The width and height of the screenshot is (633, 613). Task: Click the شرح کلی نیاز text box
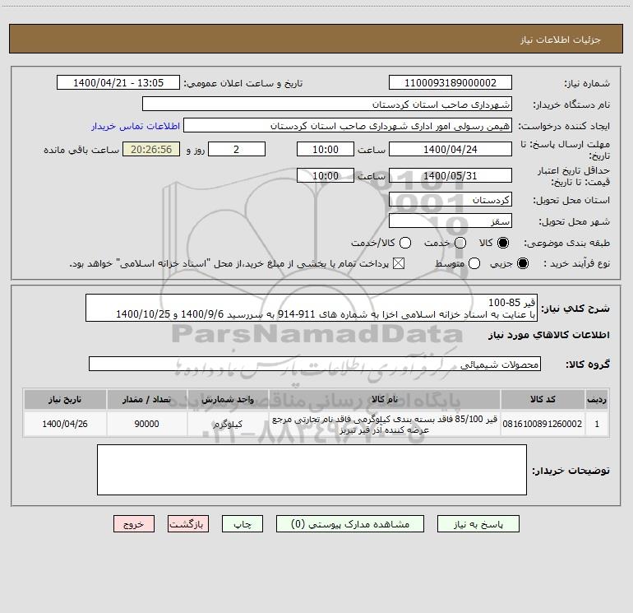[x=312, y=308]
